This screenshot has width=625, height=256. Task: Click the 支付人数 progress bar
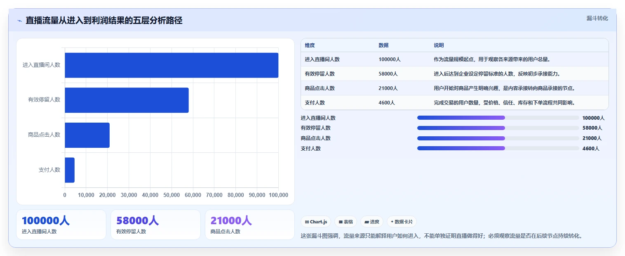coord(498,148)
